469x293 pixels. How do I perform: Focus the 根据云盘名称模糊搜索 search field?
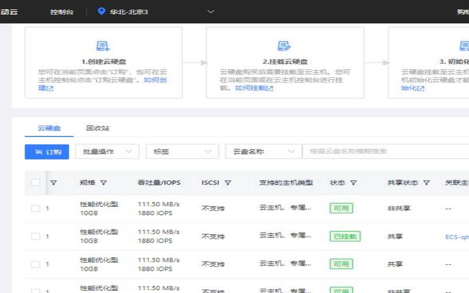point(386,151)
